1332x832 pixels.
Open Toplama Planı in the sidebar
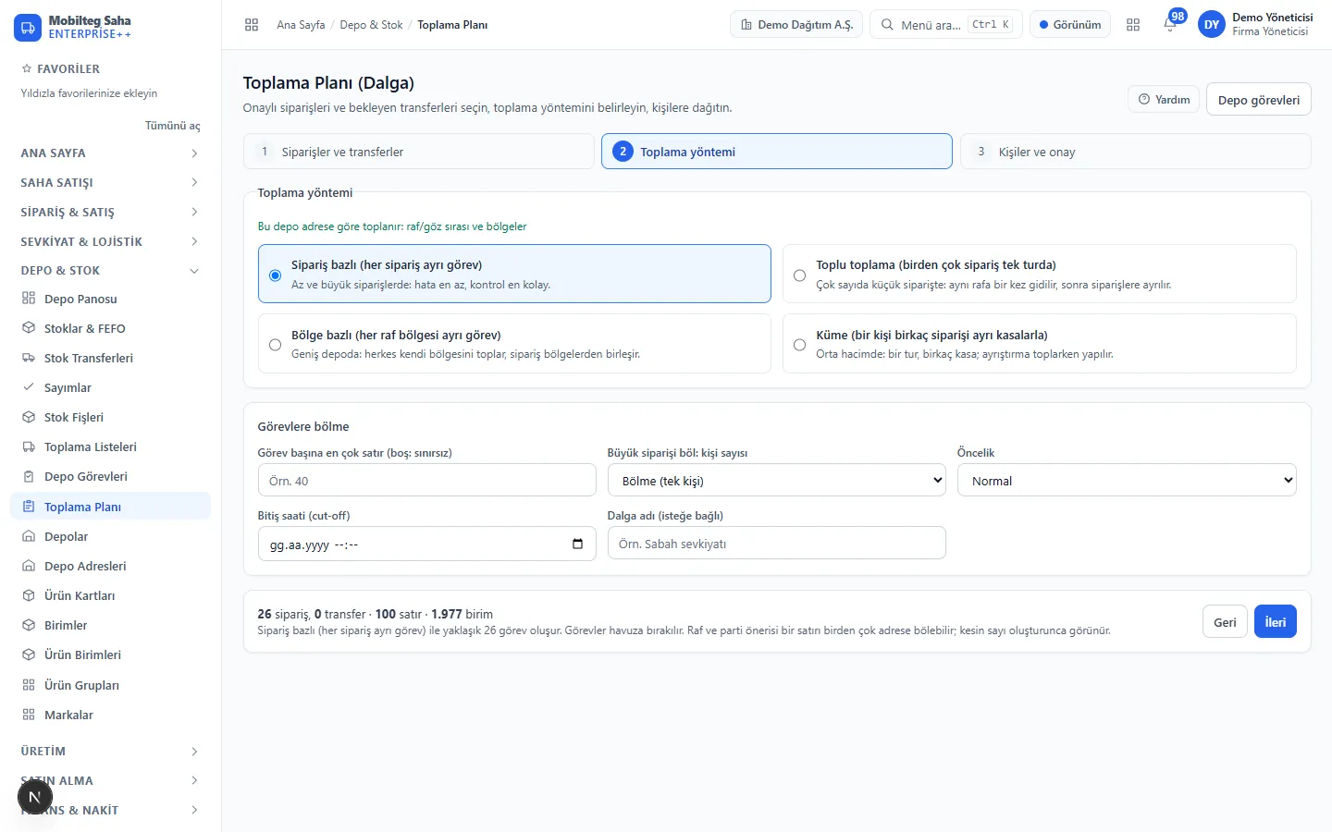[x=110, y=507]
